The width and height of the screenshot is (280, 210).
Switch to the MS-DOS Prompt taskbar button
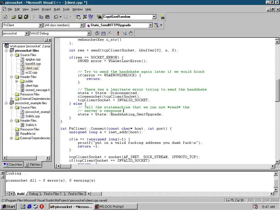coord(116,207)
